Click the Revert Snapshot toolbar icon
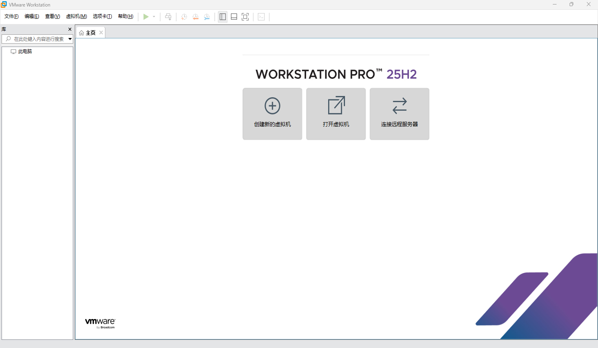598x348 pixels. 196,17
